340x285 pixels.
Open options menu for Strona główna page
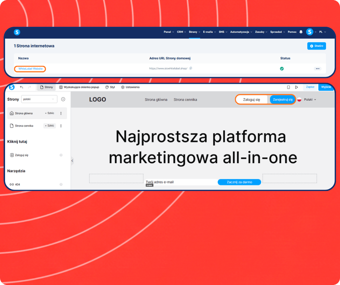(x=61, y=113)
